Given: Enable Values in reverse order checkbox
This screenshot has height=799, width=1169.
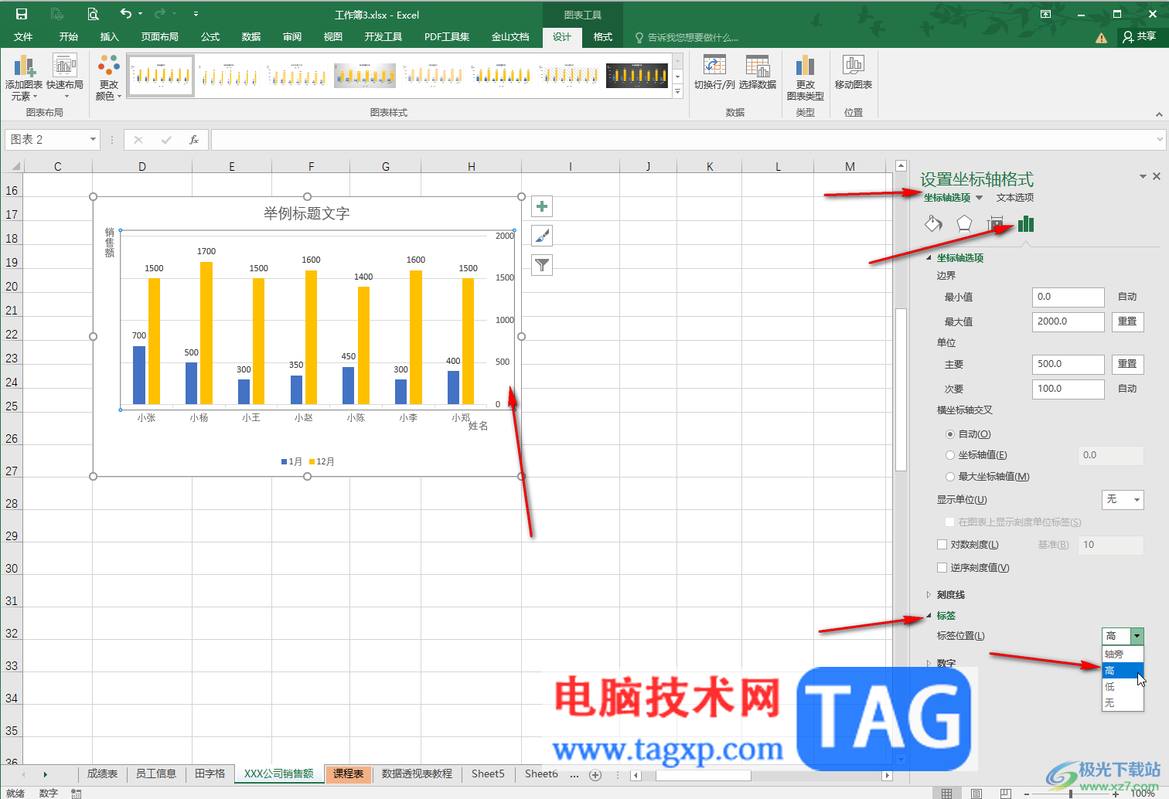Looking at the screenshot, I should pos(942,568).
